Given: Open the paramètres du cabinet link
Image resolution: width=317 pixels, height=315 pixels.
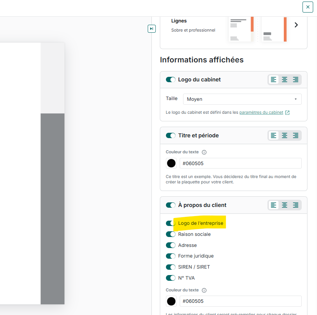Looking at the screenshot, I should click(x=261, y=113).
